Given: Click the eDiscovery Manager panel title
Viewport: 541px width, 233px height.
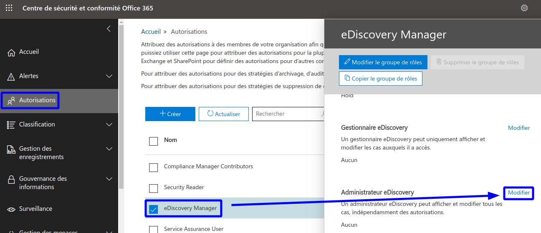Looking at the screenshot, I should pos(394,34).
